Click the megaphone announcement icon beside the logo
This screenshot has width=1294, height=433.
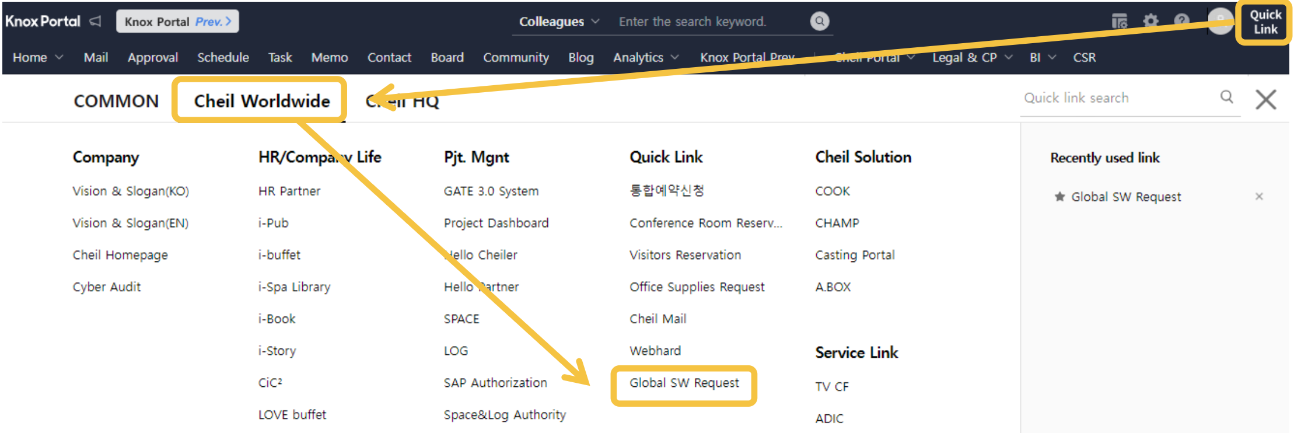(x=95, y=22)
